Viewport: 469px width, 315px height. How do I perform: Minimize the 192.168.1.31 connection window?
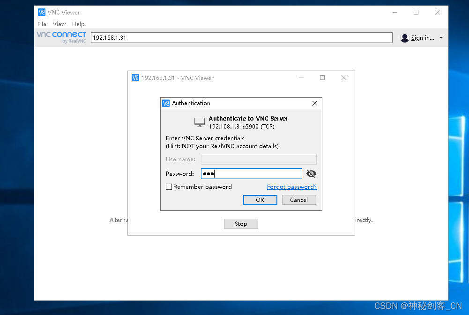click(x=301, y=78)
